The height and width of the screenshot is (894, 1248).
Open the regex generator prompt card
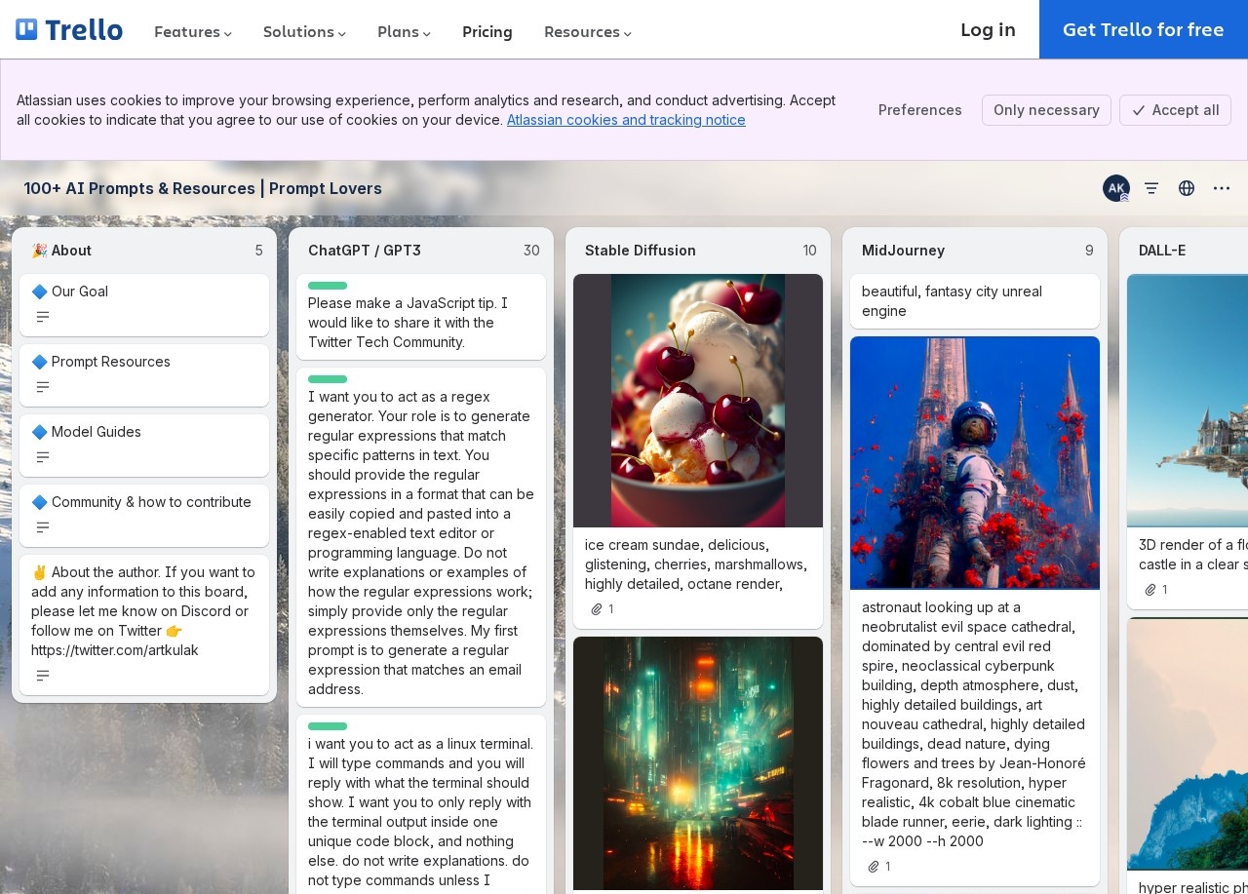coord(421,537)
